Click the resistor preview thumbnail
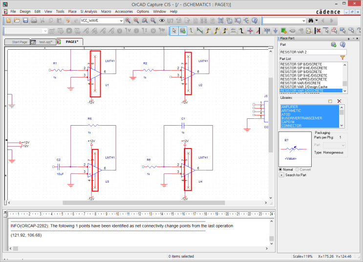Image resolution: width=363 pixels, height=262 pixels. coord(295,149)
